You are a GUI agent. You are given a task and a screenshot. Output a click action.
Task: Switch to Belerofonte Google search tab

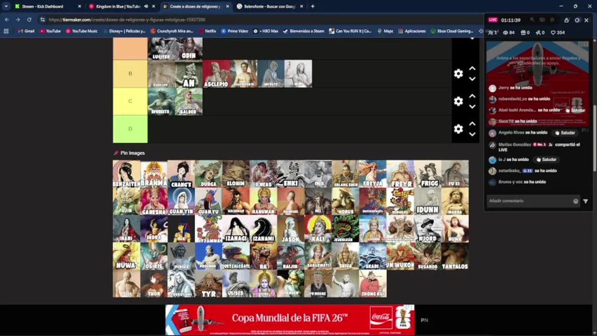[270, 7]
